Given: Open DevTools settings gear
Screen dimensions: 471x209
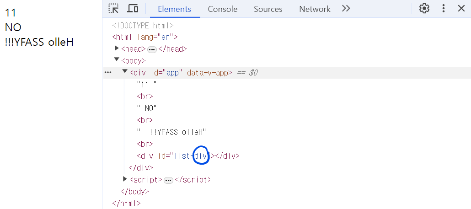Looking at the screenshot, I should [424, 8].
